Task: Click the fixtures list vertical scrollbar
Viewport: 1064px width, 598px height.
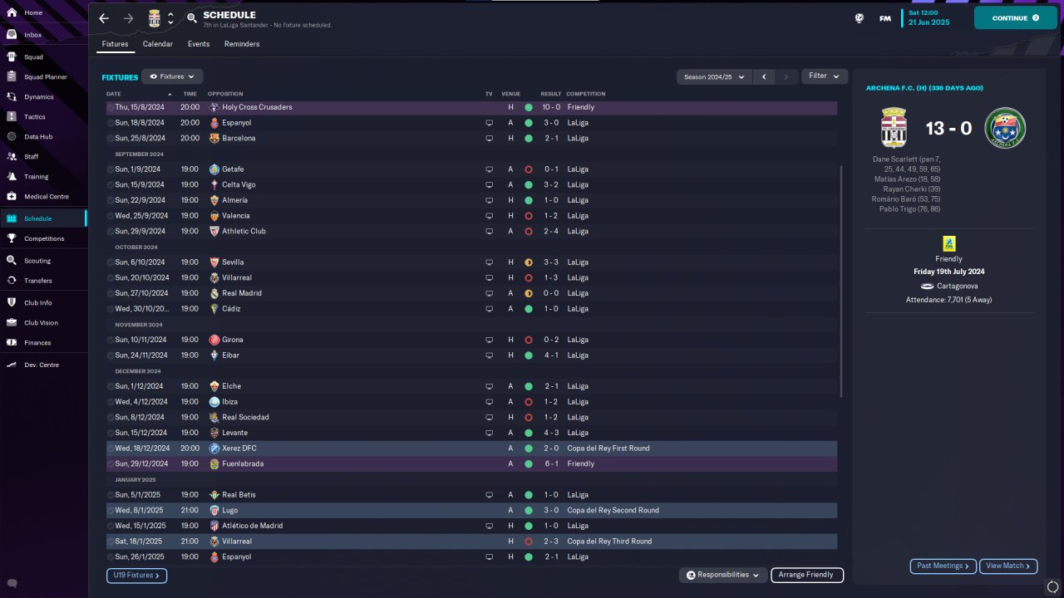Action: click(841, 281)
